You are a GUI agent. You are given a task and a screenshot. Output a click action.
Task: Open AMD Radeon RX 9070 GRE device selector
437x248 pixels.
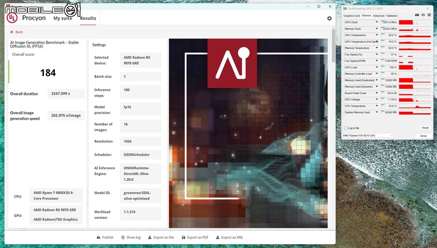(x=368, y=136)
